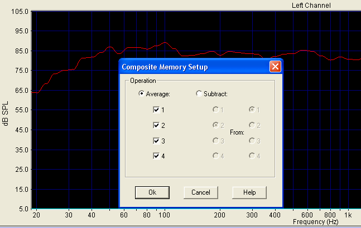This screenshot has height=228, width=361.
Task: Select From memory 2 radio button
Action: pos(252,125)
